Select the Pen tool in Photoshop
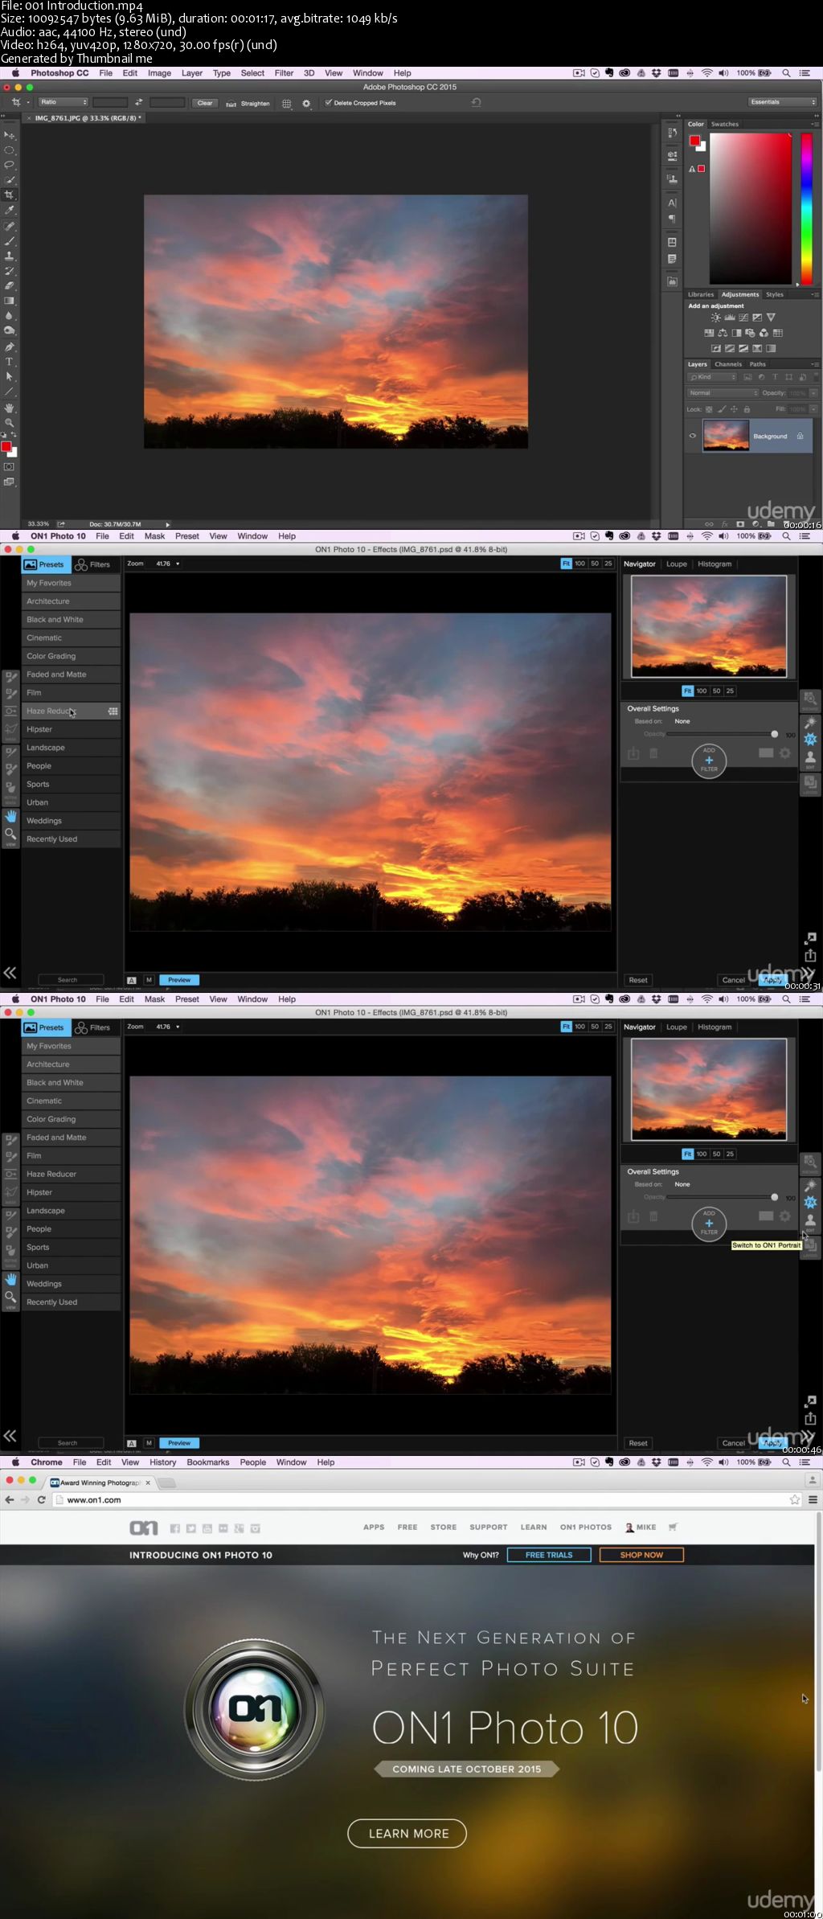Screen dimensions: 823x1919 tap(10, 347)
